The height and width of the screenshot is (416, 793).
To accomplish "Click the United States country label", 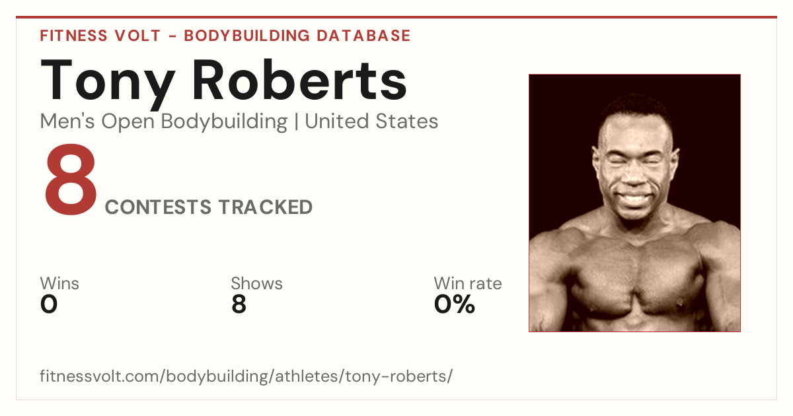I will click(x=371, y=122).
